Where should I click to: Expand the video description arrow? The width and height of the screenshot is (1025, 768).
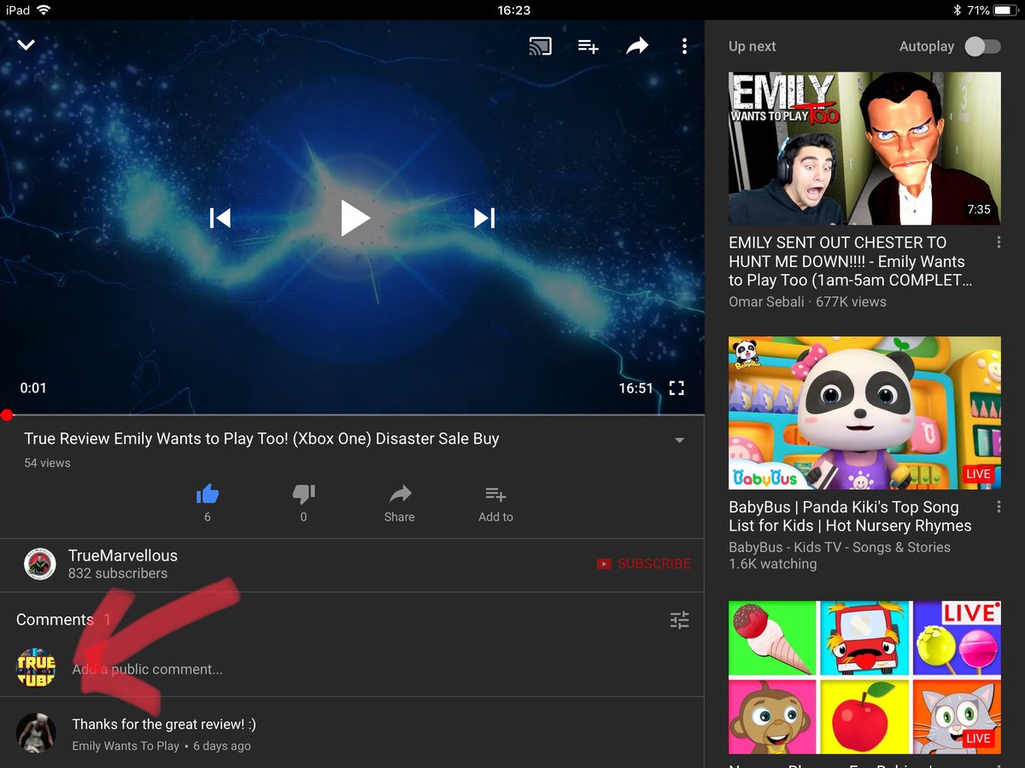680,440
